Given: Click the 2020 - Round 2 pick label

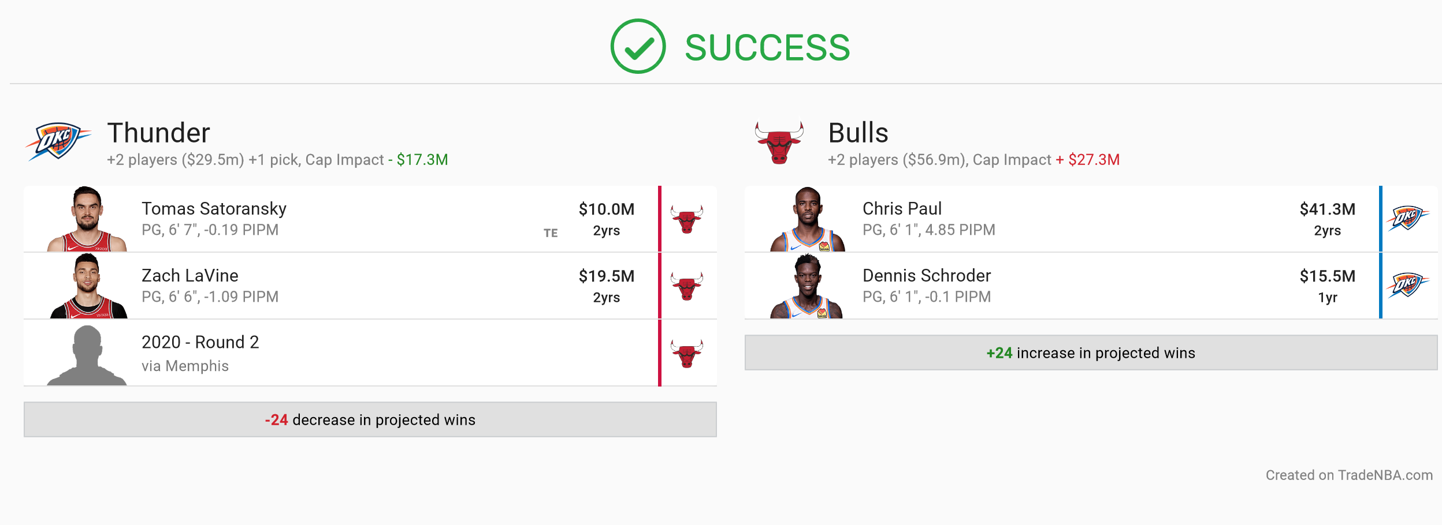Looking at the screenshot, I should tap(200, 342).
